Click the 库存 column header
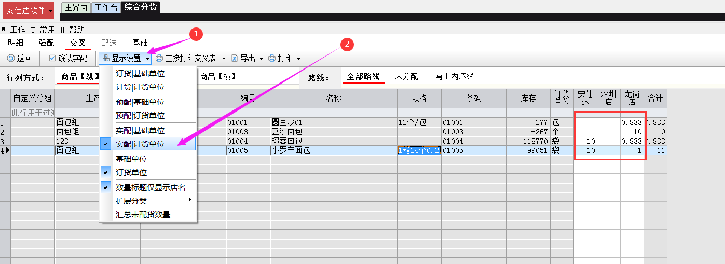 click(x=528, y=98)
